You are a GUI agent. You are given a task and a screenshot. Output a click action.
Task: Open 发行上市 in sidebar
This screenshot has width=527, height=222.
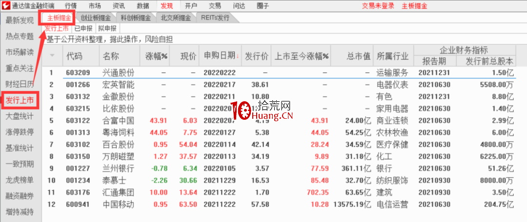tap(20, 100)
